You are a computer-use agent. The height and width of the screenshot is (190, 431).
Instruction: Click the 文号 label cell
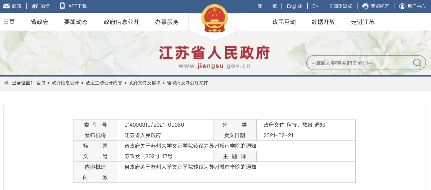(x=95, y=156)
